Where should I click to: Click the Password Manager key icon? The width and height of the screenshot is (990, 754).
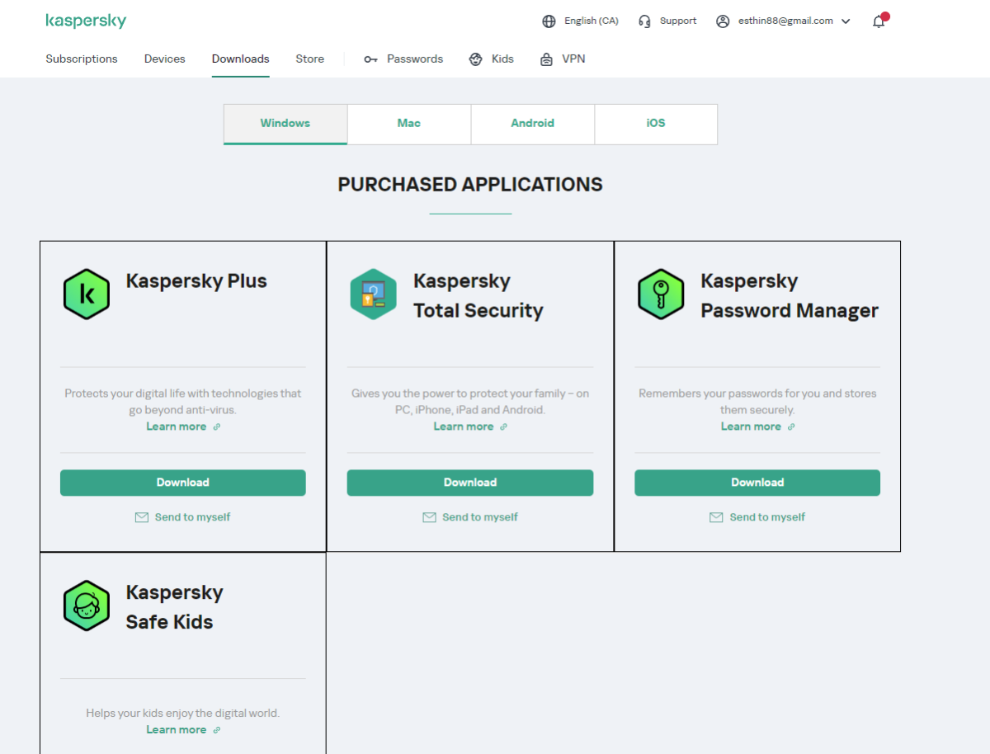pos(661,295)
